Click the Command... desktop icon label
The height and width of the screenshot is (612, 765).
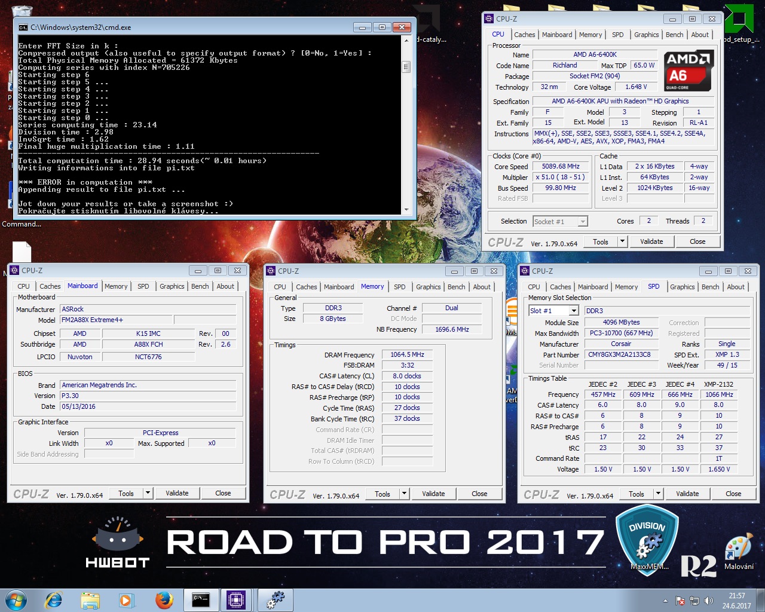(x=22, y=224)
